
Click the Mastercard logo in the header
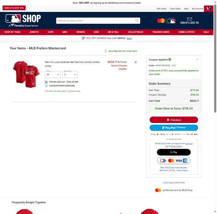(161, 21)
